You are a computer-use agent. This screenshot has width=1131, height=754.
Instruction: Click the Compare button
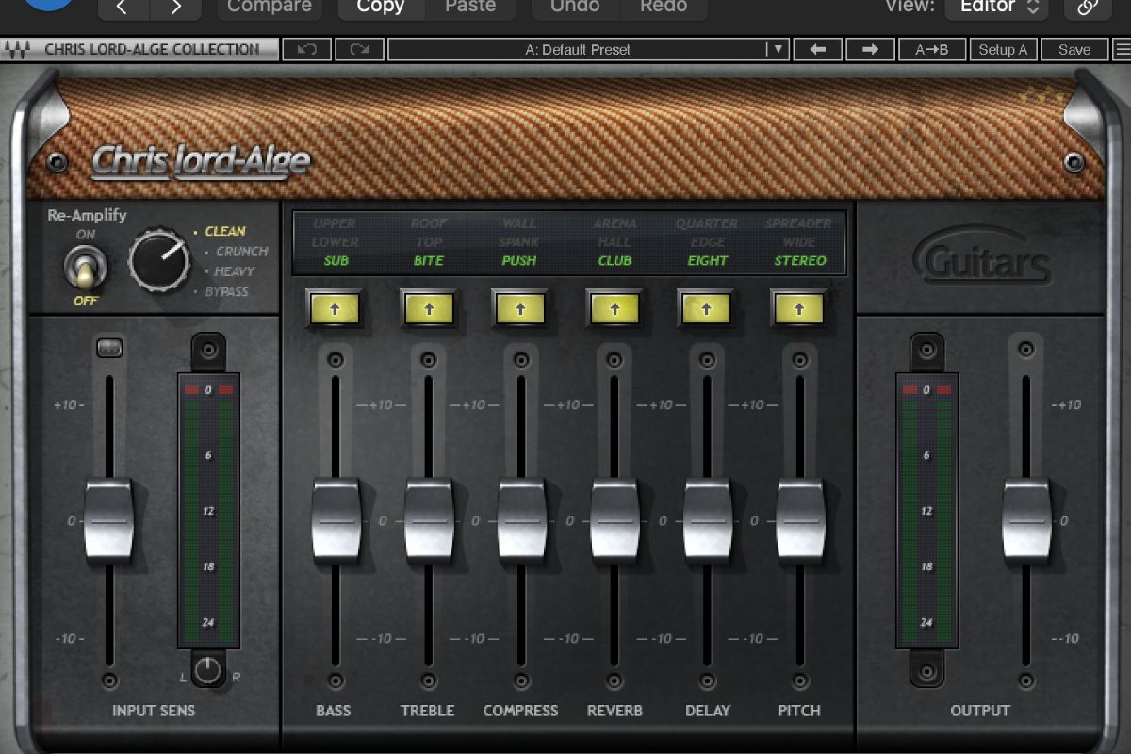pyautogui.click(x=269, y=7)
